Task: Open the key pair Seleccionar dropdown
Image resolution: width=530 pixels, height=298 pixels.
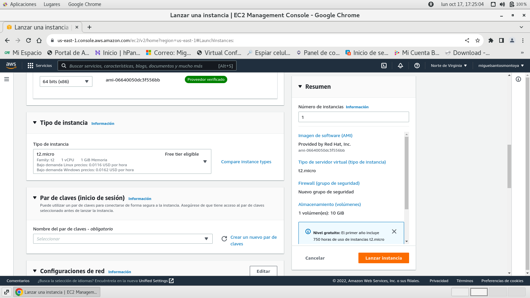Action: click(123, 239)
